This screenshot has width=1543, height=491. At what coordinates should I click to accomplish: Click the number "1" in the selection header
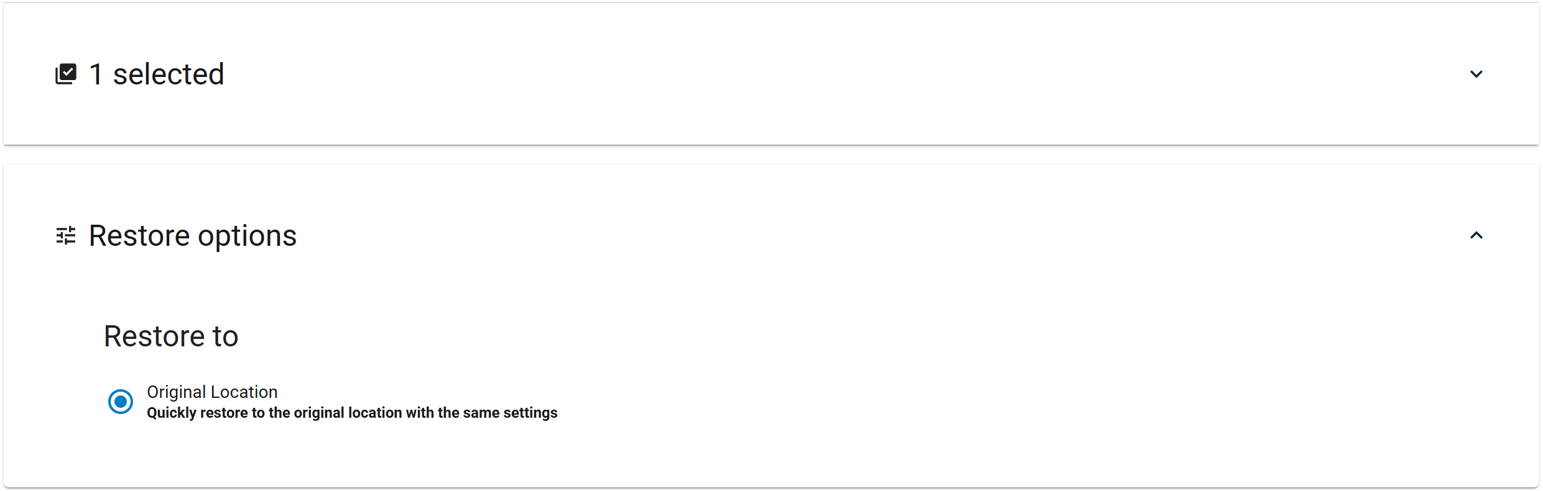(96, 74)
